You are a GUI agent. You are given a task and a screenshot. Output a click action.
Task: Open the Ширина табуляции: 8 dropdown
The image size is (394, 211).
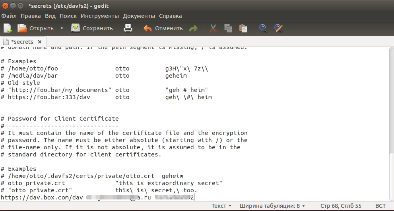[272, 206]
